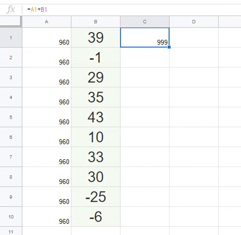
Task: Select empty cell C2
Action: (145, 57)
